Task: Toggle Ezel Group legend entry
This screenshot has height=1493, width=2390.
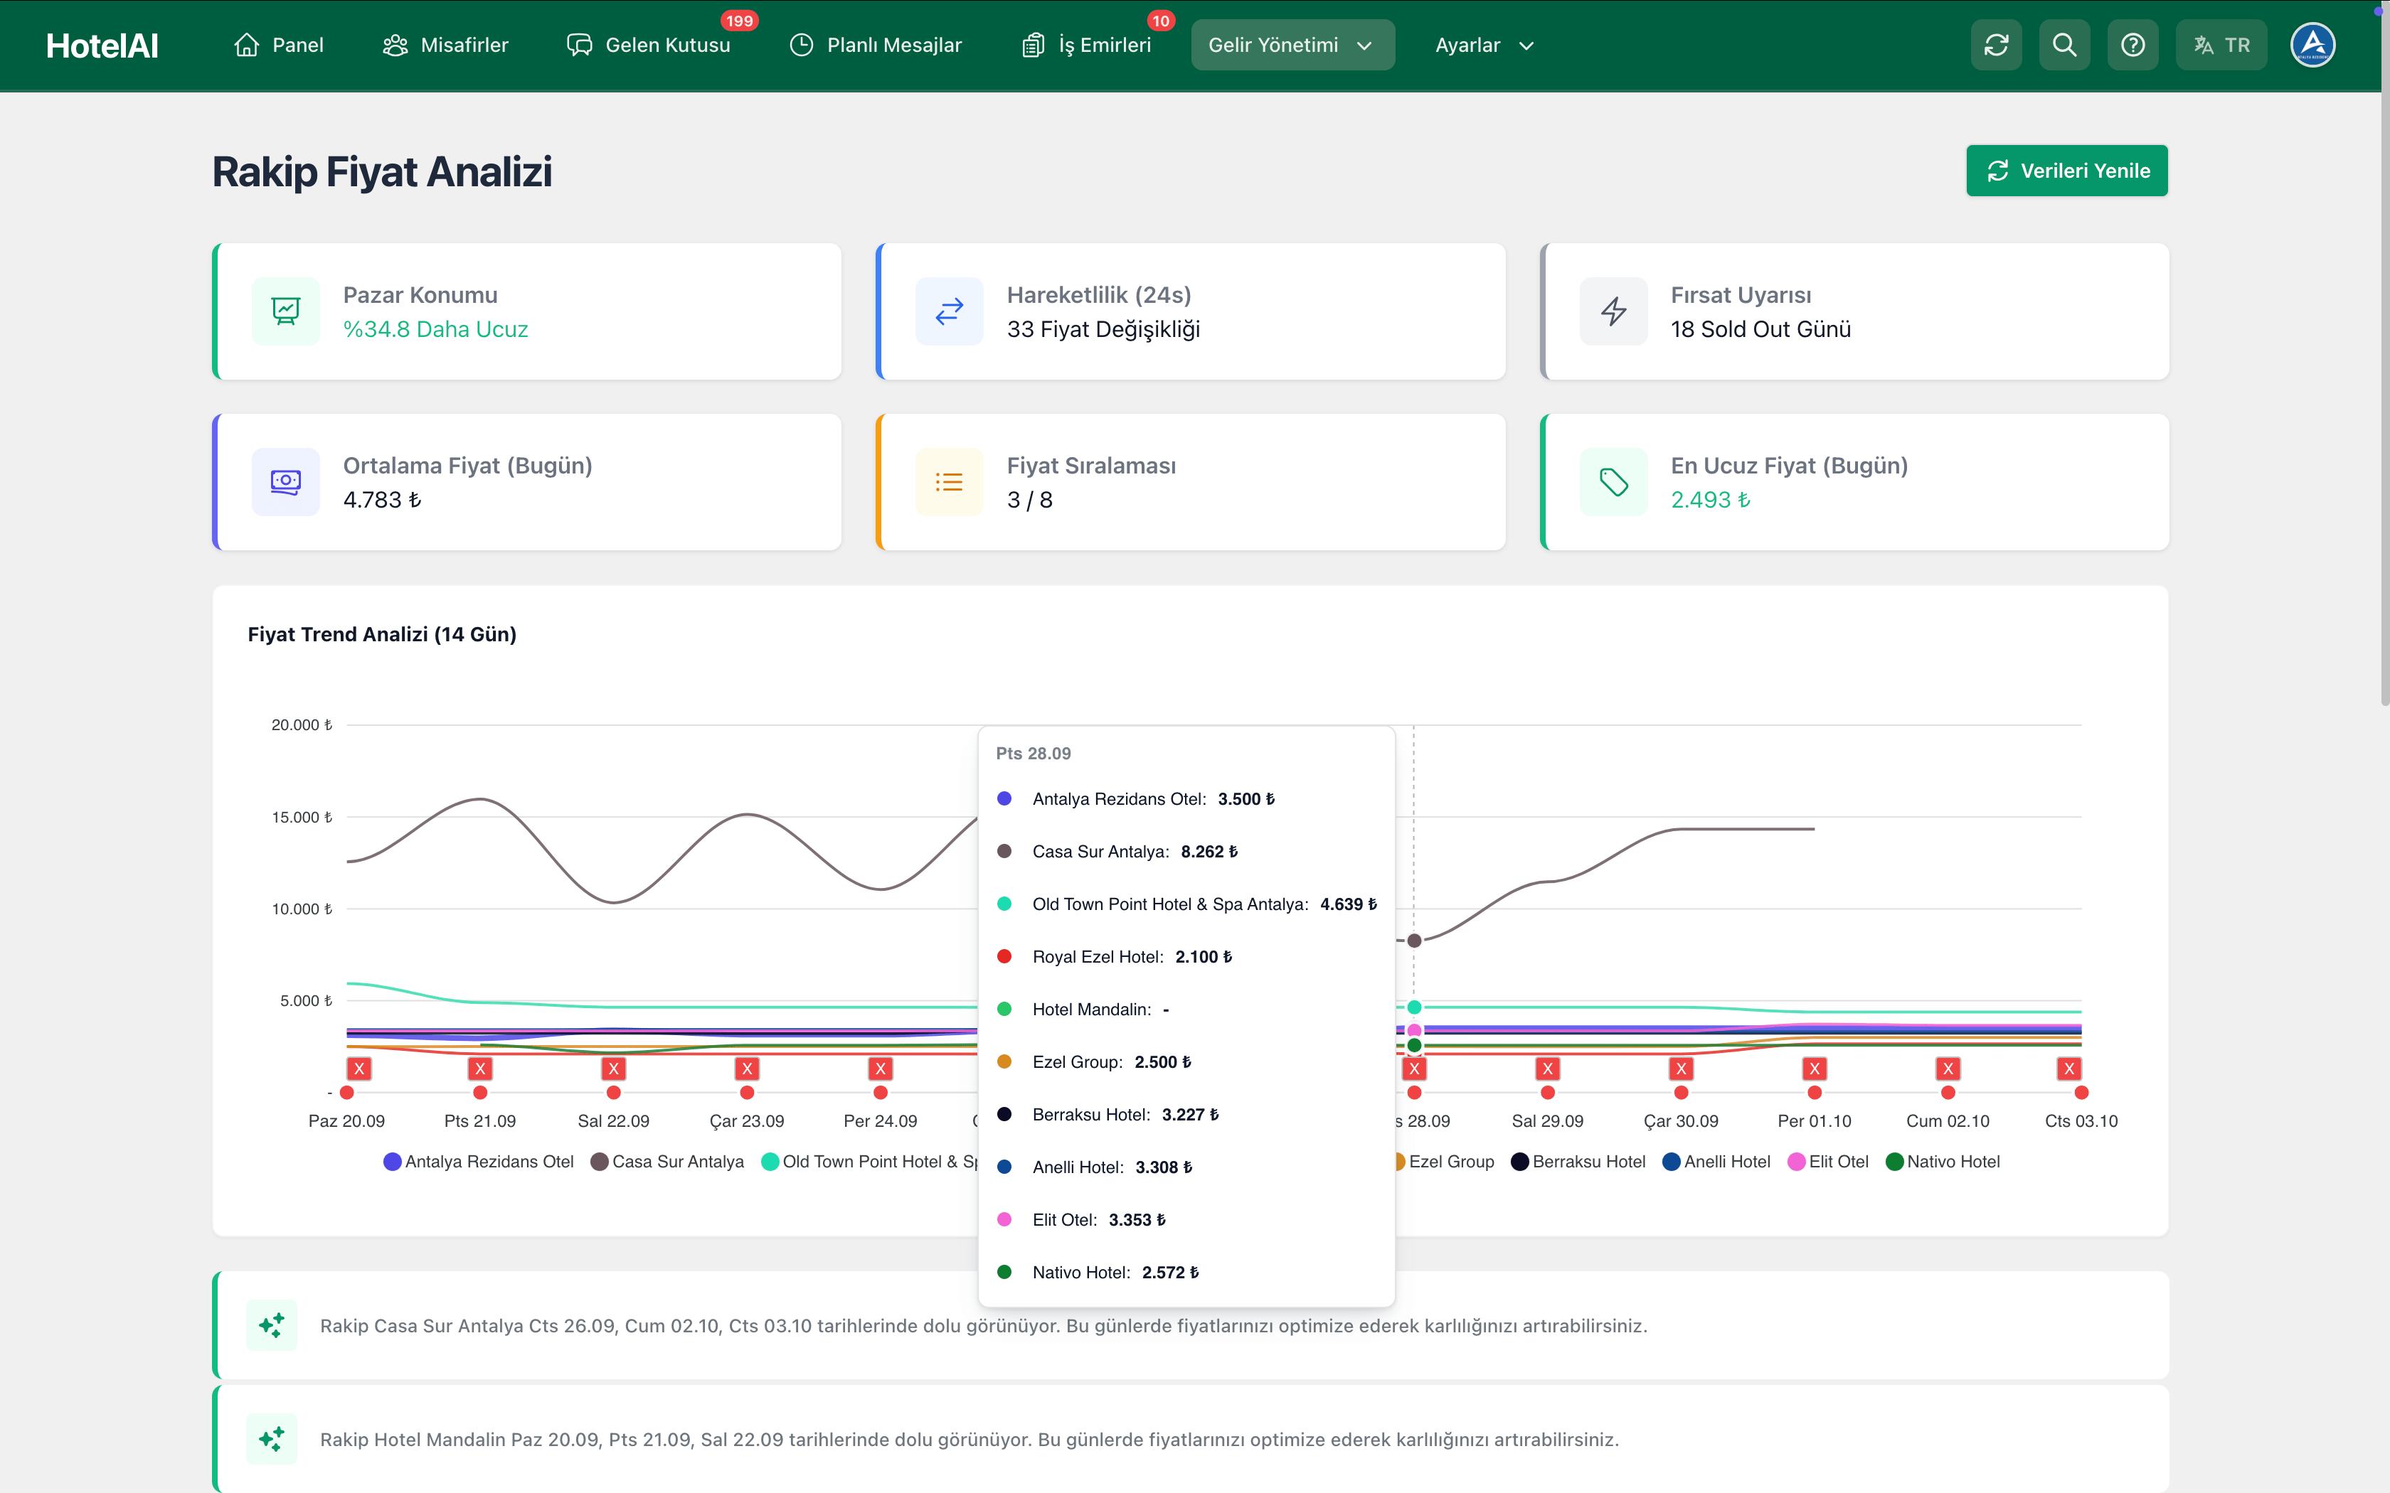Action: (x=1444, y=1161)
